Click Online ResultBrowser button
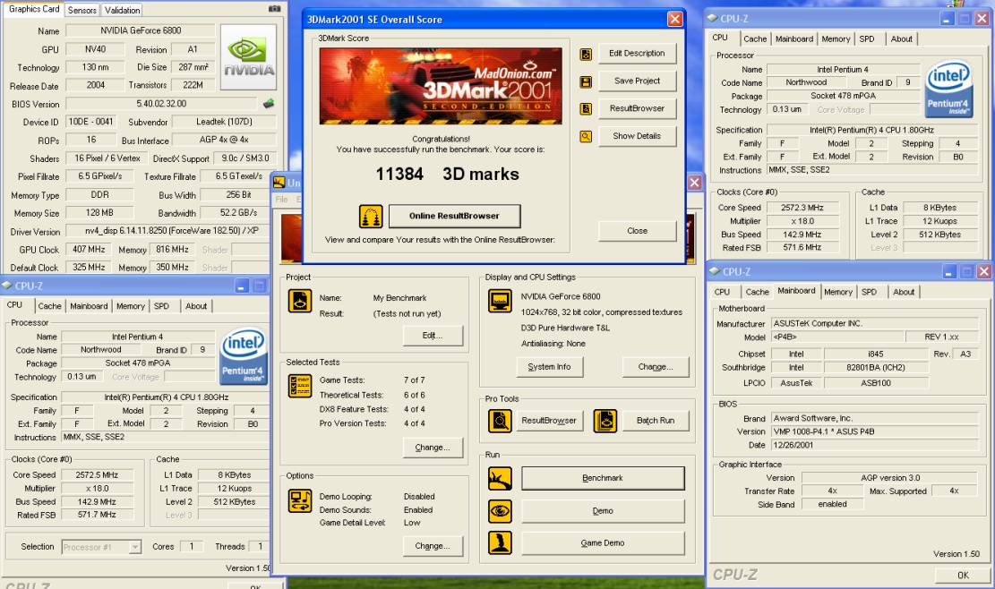 click(x=454, y=216)
